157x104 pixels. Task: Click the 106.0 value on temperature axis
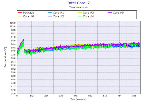[13, 23]
